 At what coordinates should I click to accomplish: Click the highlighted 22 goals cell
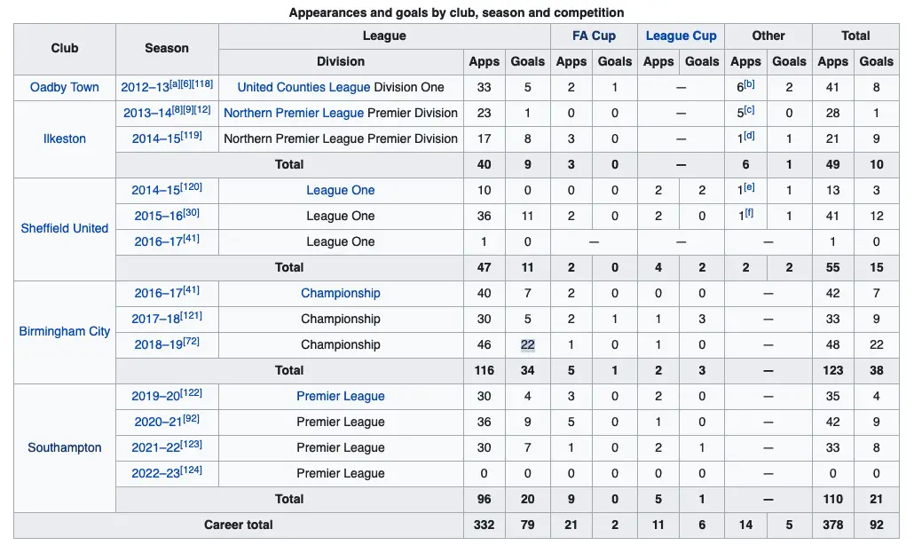[527, 344]
